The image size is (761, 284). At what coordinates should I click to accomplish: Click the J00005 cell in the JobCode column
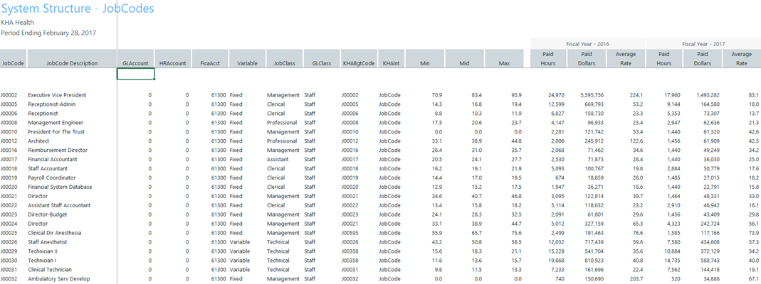pos(9,104)
